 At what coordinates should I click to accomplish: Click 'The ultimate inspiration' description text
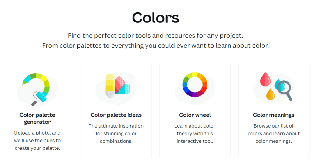coord(116,133)
